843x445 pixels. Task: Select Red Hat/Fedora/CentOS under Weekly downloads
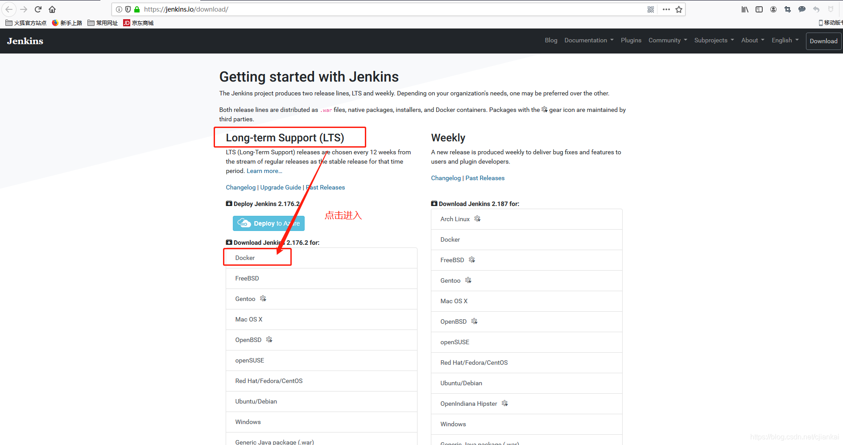527,363
